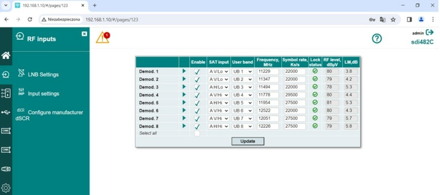Click the warning alert triangle icon

click(103, 37)
